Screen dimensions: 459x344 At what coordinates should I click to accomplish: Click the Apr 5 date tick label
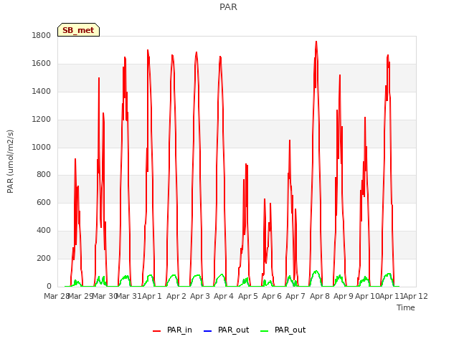pos(248,296)
